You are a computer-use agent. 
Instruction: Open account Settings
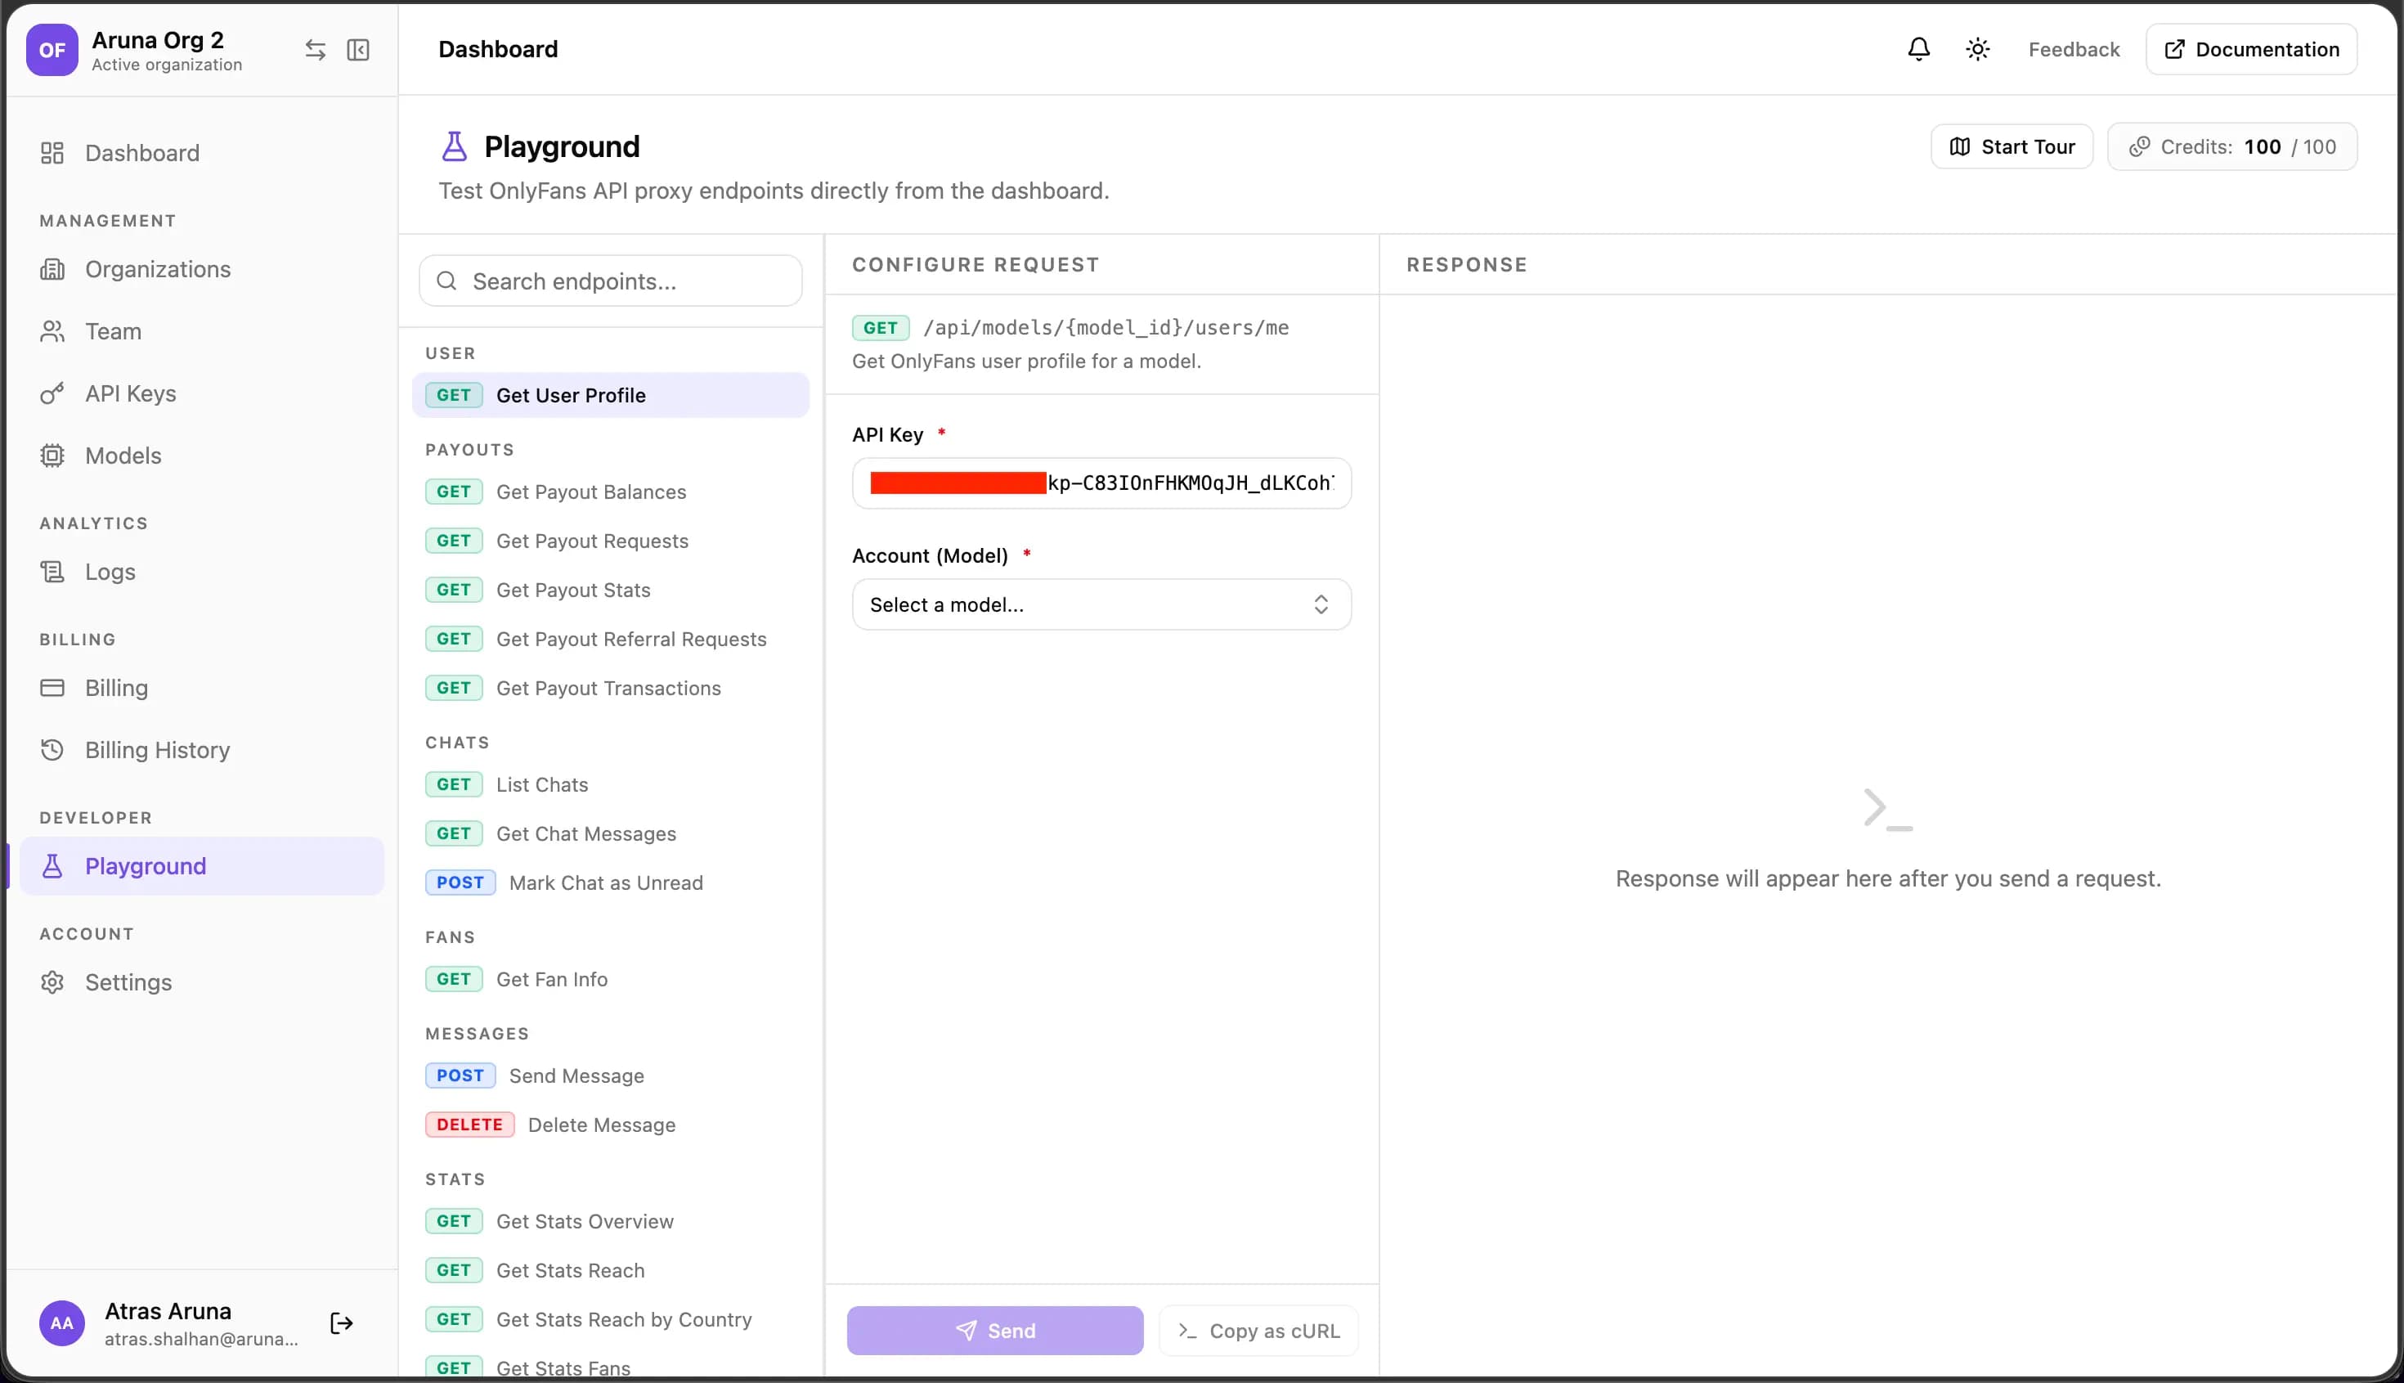201,982
